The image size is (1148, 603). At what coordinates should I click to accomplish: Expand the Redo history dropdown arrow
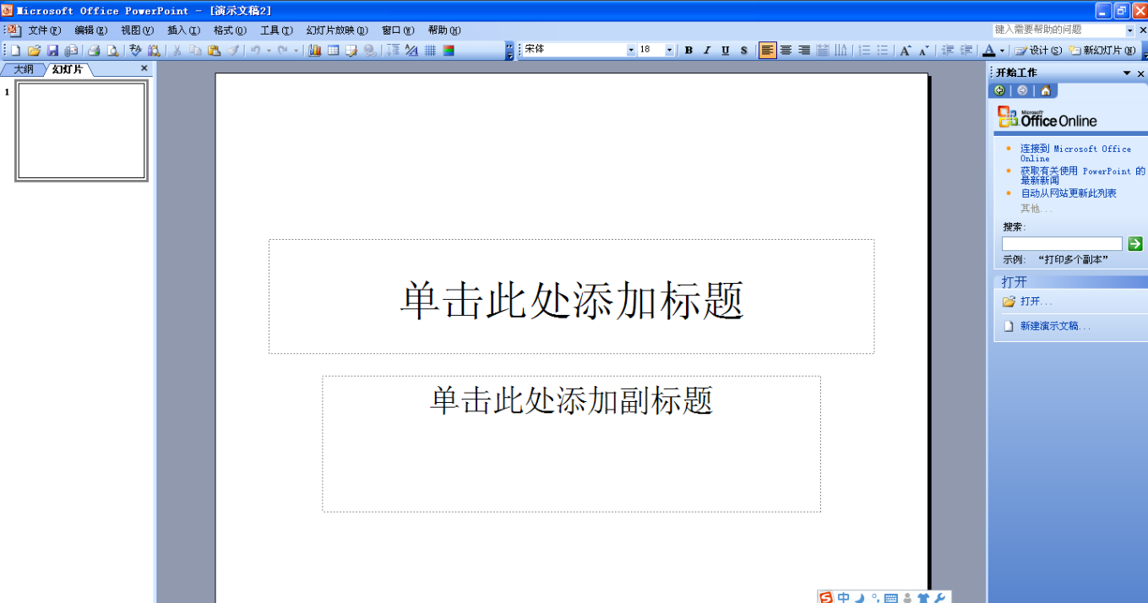(x=296, y=51)
